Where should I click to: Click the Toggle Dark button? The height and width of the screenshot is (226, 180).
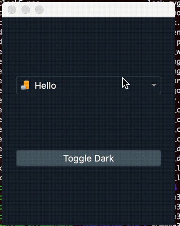[x=88, y=158]
